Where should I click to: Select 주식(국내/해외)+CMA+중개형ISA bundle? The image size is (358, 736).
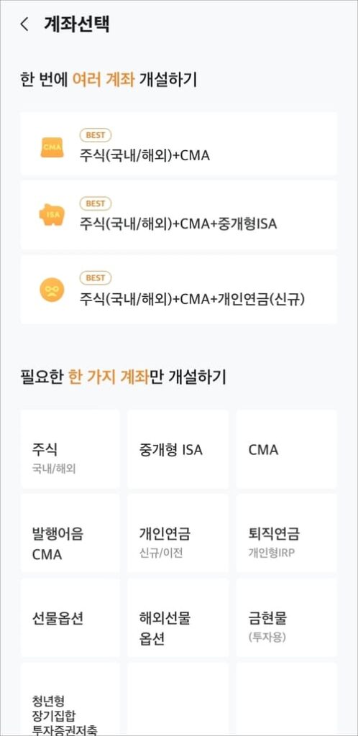coord(178,216)
